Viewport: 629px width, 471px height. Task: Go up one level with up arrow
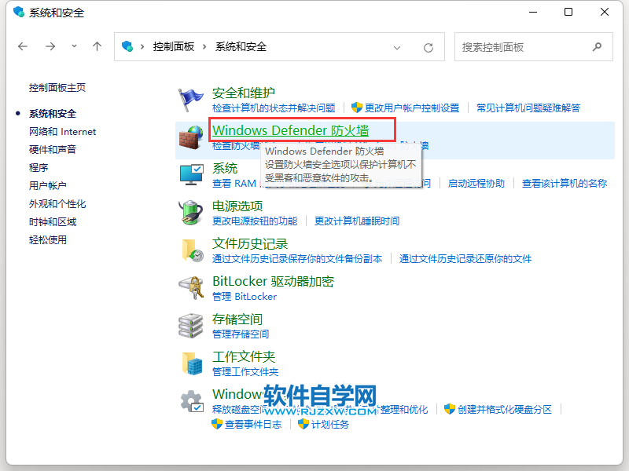(x=97, y=46)
